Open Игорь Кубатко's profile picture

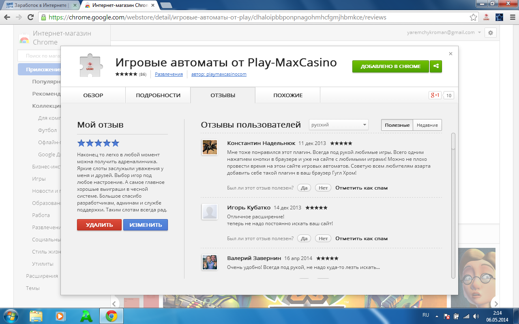tap(210, 211)
